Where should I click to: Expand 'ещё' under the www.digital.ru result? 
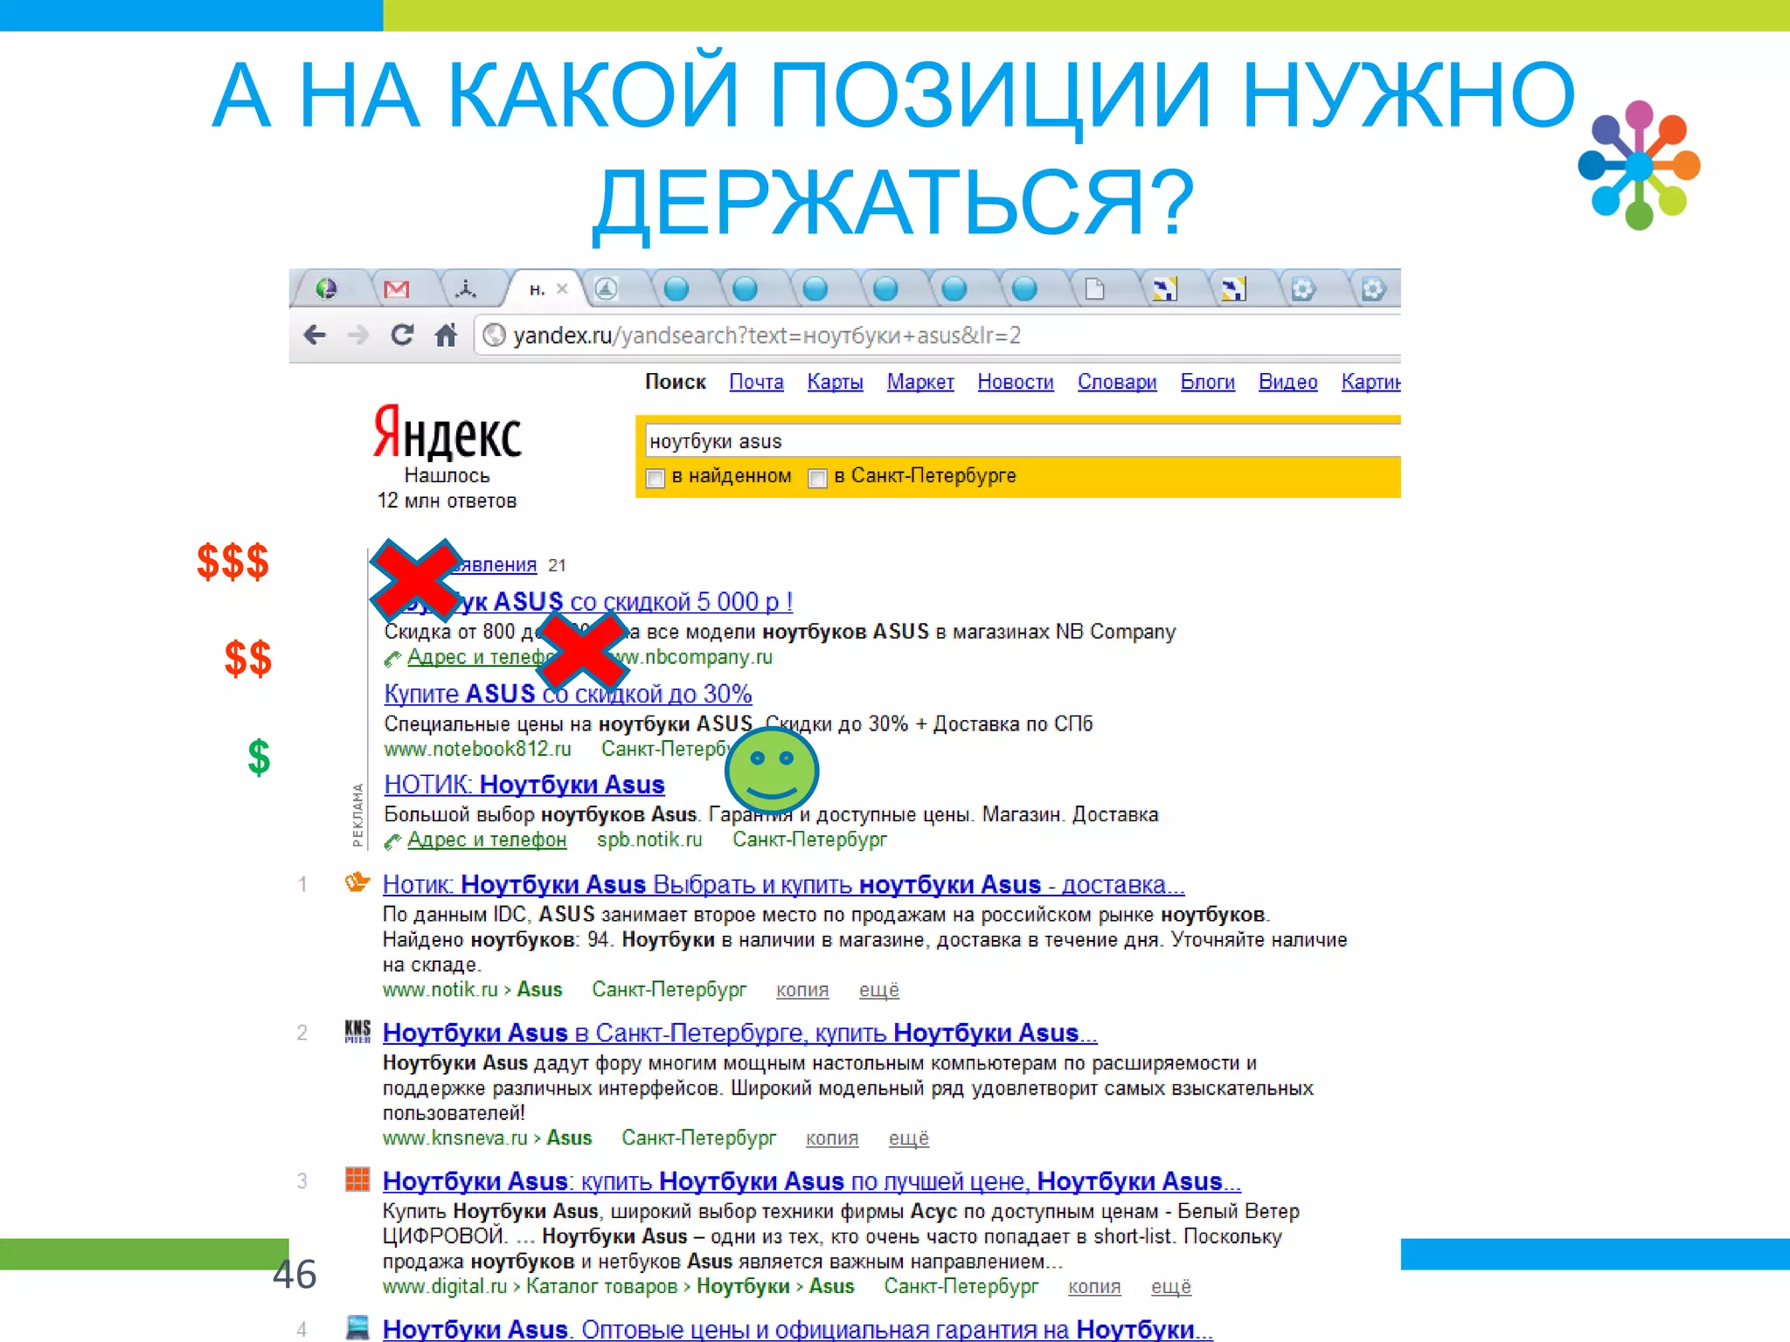click(x=1170, y=1287)
